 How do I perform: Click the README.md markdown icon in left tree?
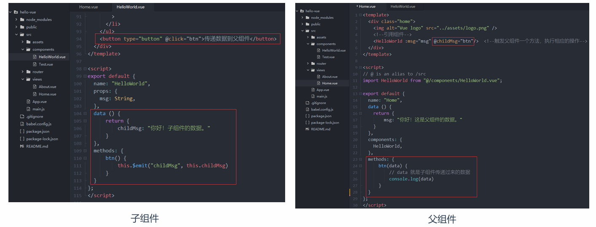coord(22,146)
